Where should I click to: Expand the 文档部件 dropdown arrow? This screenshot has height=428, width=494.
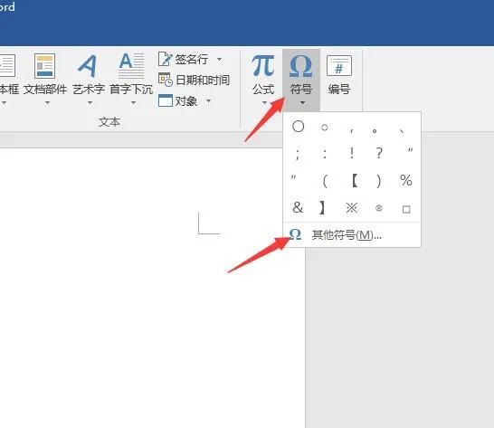[47, 103]
